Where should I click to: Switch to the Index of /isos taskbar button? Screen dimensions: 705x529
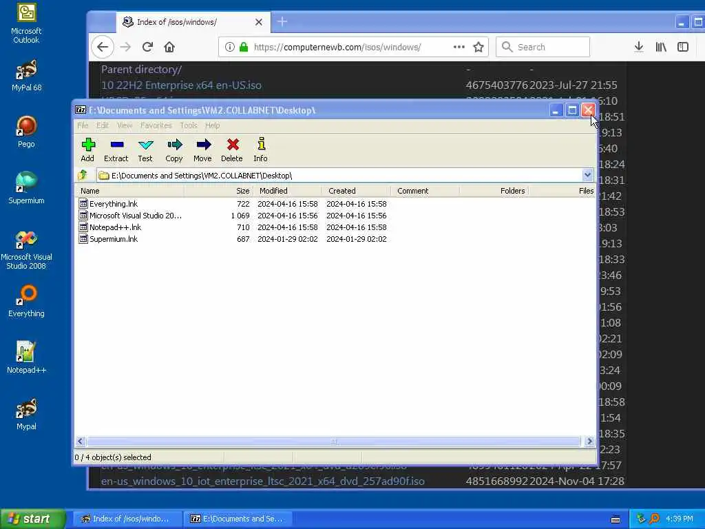pyautogui.click(x=127, y=519)
